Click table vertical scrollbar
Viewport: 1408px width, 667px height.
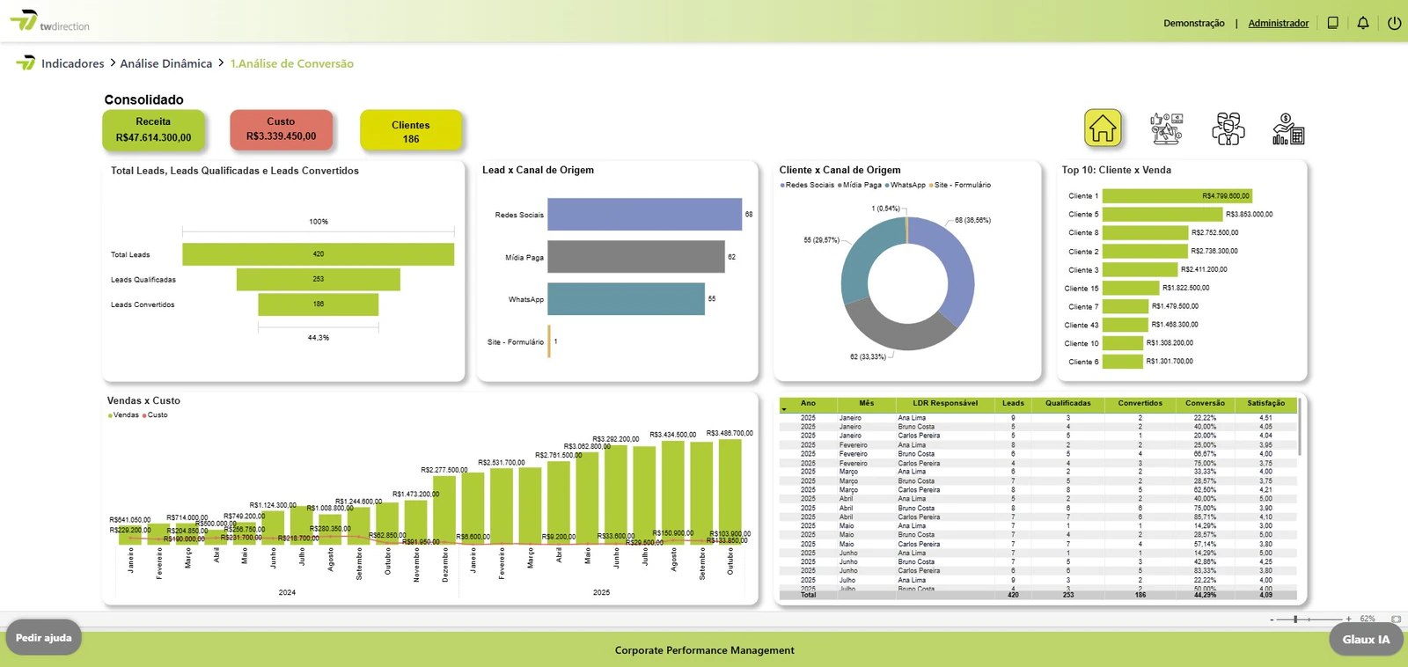coord(1299,426)
